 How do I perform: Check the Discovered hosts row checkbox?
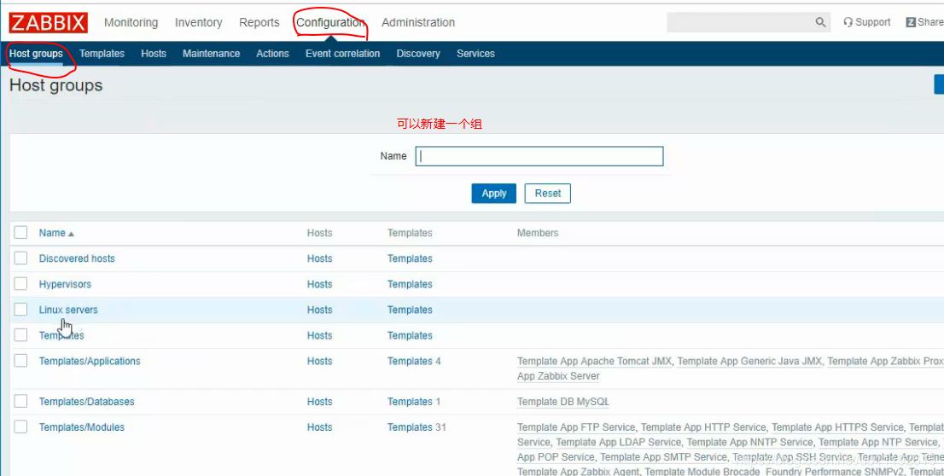click(x=21, y=258)
